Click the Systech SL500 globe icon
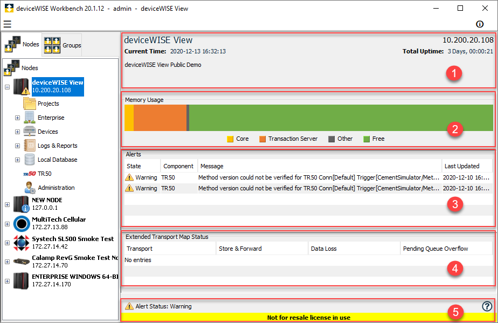 point(22,243)
